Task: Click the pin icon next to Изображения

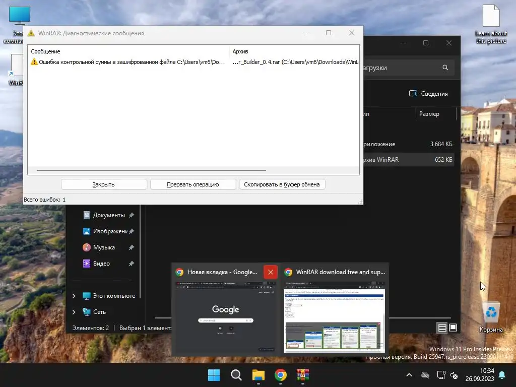Action: point(132,231)
